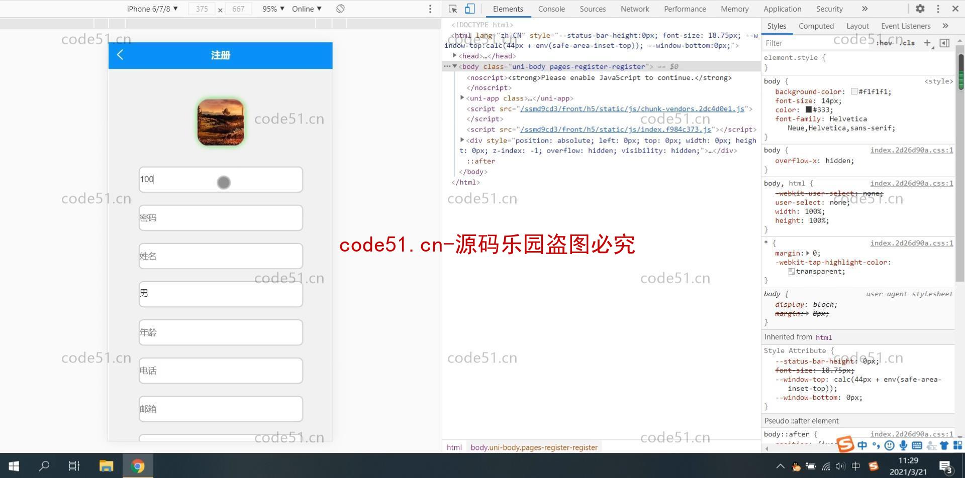Image resolution: width=965 pixels, height=478 pixels.
Task: Open index.2d26d90a.css:1 link beside overflow-x rule
Action: pos(912,150)
